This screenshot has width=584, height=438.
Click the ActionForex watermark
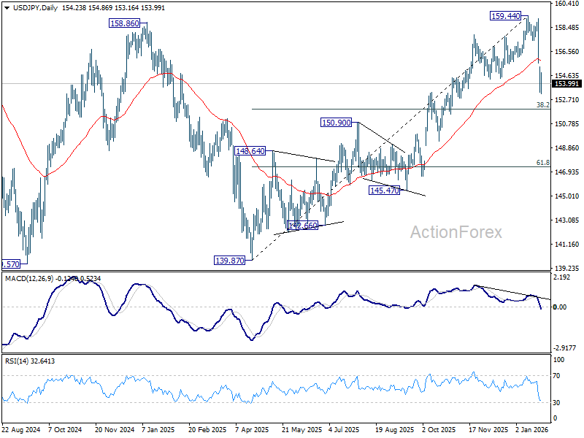pyautogui.click(x=456, y=232)
